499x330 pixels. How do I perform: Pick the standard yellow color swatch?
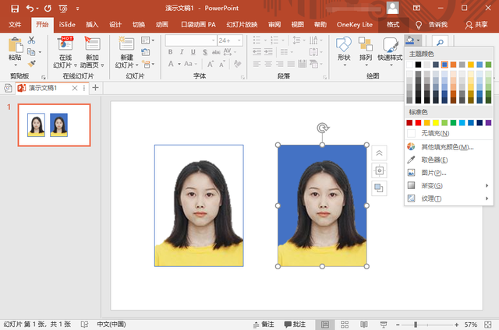tap(436, 123)
